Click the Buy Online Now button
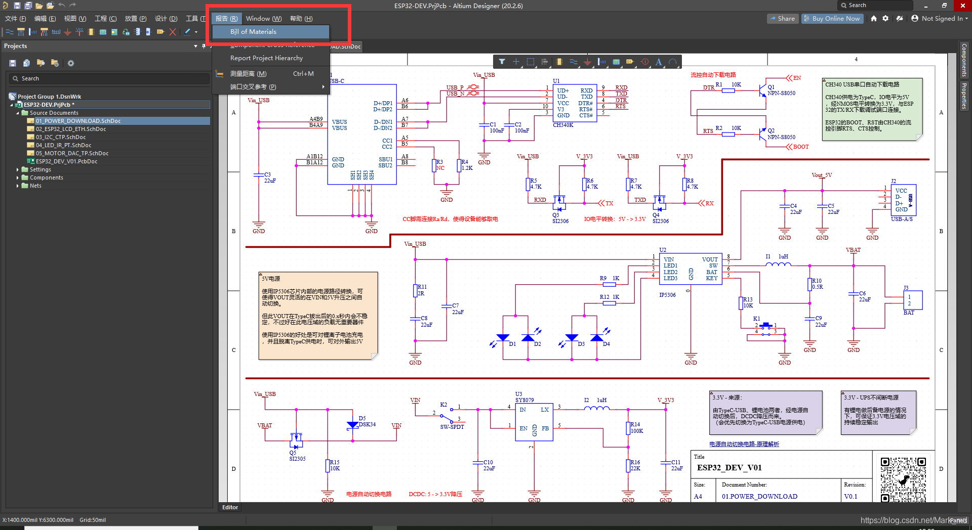This screenshot has height=530, width=972. click(832, 18)
